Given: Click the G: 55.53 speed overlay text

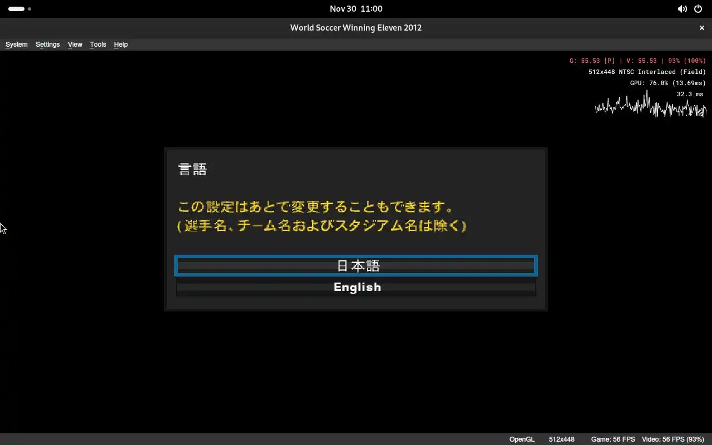Looking at the screenshot, I should coord(637,61).
